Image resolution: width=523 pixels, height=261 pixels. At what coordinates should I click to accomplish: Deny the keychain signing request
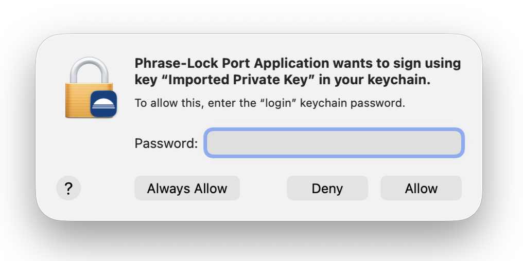(327, 189)
